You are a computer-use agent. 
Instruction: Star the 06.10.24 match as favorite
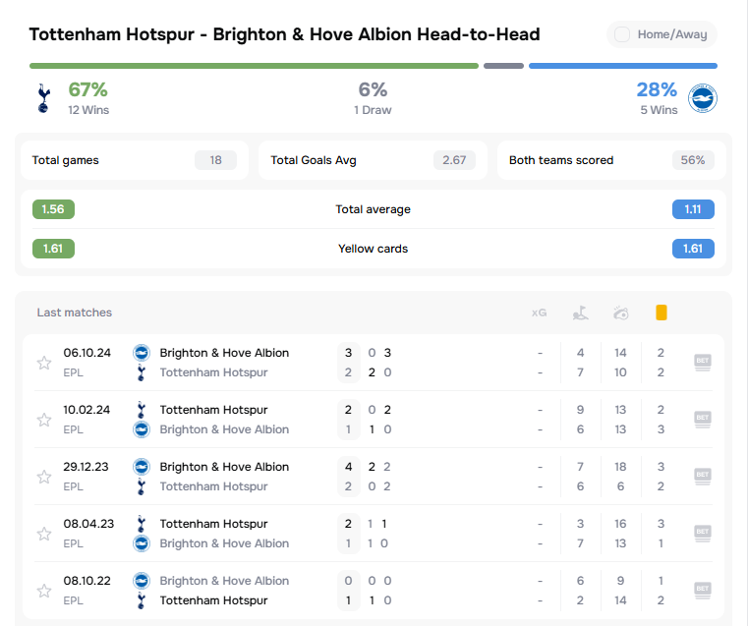pyautogui.click(x=44, y=363)
